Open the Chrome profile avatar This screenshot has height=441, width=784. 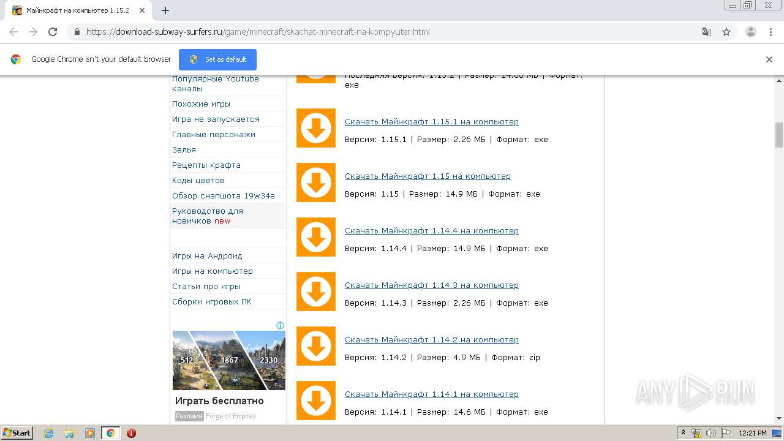(751, 32)
